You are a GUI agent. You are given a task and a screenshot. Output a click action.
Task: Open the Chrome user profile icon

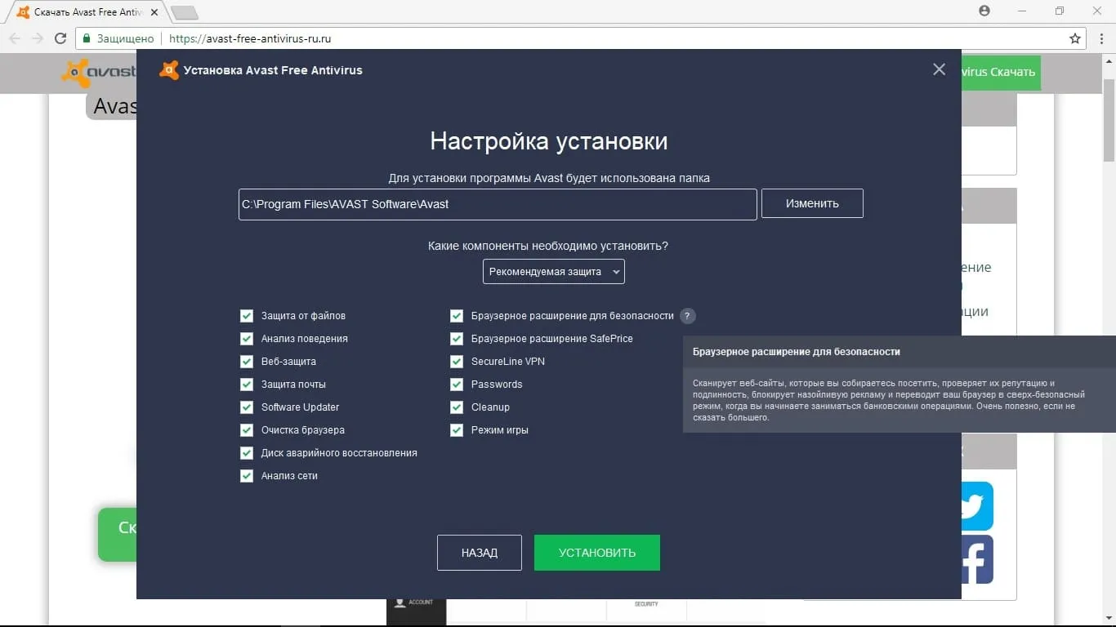click(x=984, y=11)
